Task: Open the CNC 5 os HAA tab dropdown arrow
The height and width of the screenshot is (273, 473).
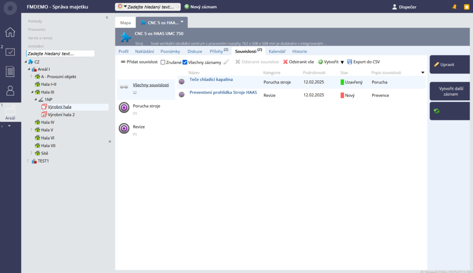Action: 182,22
